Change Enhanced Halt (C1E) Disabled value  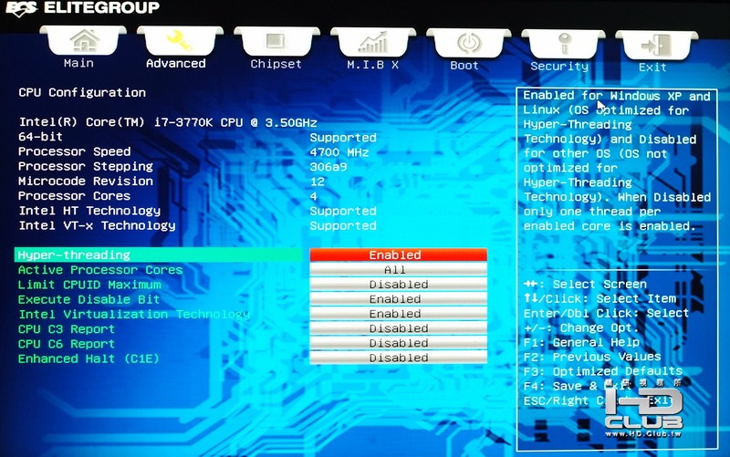tap(398, 358)
